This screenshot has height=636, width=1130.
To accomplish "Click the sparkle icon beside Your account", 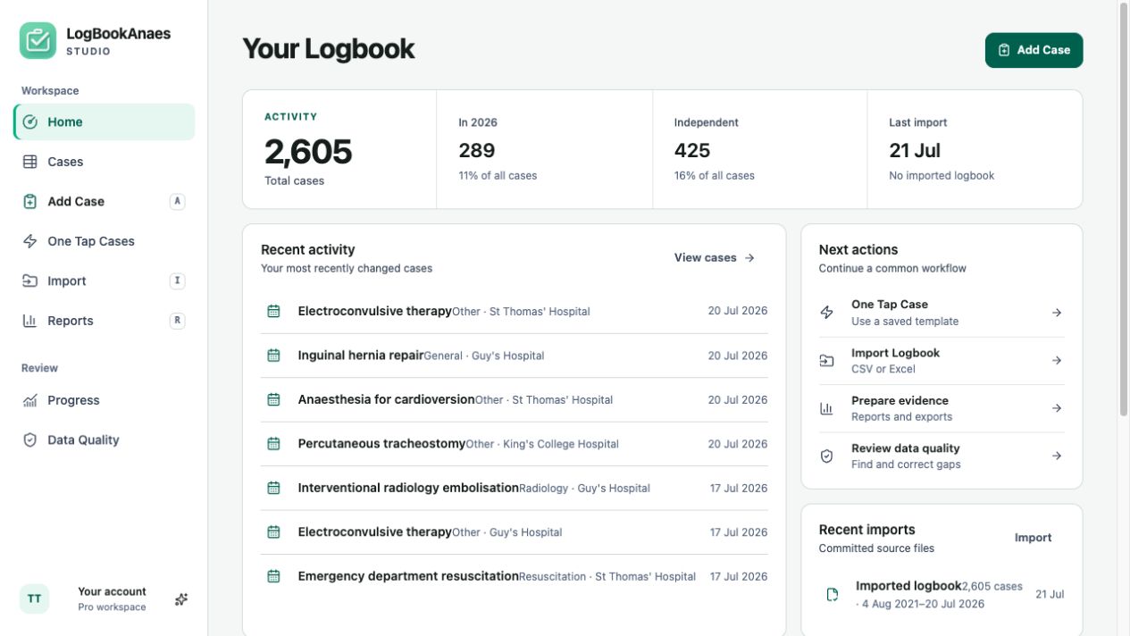I will (x=181, y=599).
